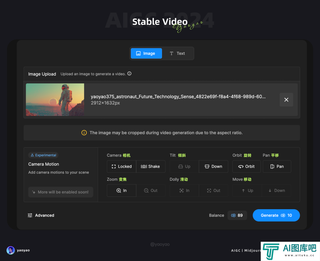Click the Zoom 变焦 group label
Image resolution: width=320 pixels, height=261 pixels.
point(117,179)
